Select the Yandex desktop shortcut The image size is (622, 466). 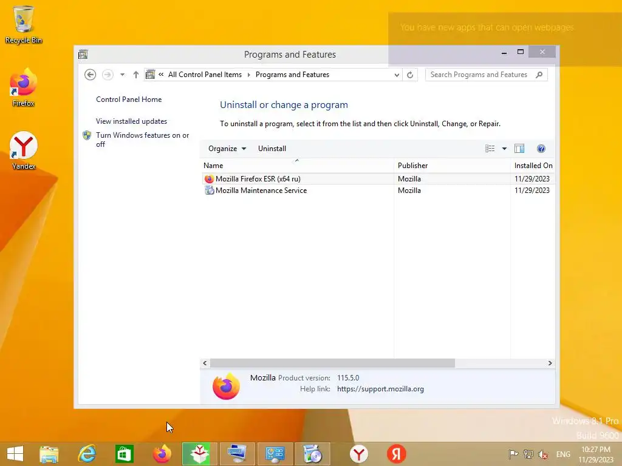point(24,151)
